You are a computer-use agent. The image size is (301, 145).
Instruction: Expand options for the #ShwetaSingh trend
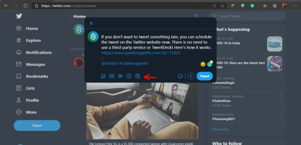tap(280, 78)
